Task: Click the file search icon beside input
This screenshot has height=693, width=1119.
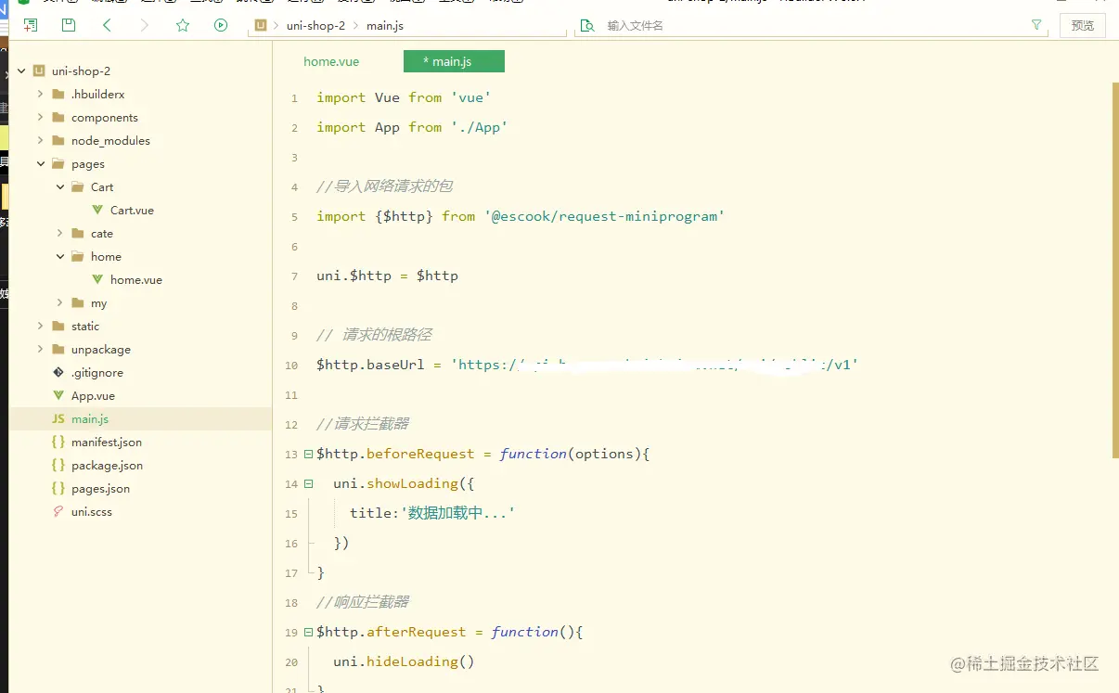Action: point(586,25)
